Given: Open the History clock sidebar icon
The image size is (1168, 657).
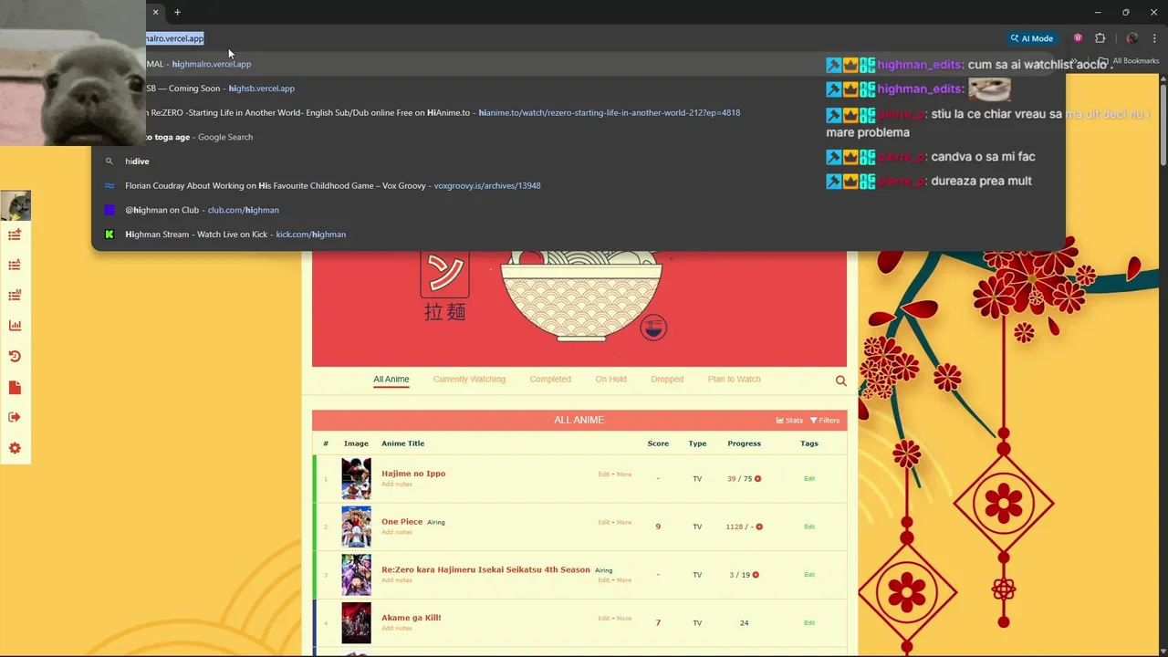Looking at the screenshot, I should click(15, 357).
